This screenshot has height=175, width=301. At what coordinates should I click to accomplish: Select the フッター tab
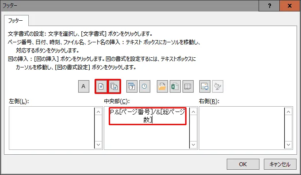point(16,20)
